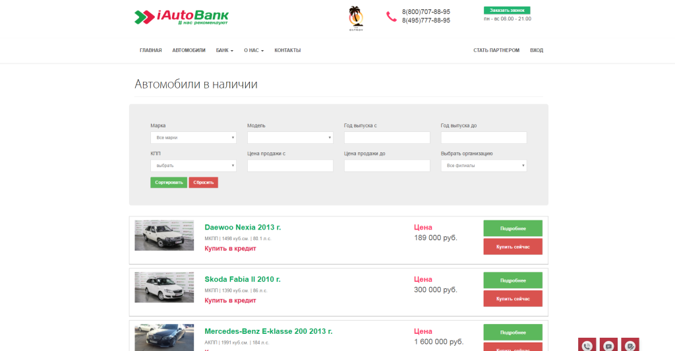The height and width of the screenshot is (351, 675).
Task: Open the Модель dropdown
Action: click(290, 137)
